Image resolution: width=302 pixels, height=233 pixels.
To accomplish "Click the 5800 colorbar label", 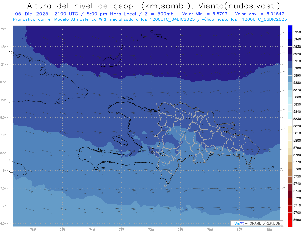I will point(297,140).
